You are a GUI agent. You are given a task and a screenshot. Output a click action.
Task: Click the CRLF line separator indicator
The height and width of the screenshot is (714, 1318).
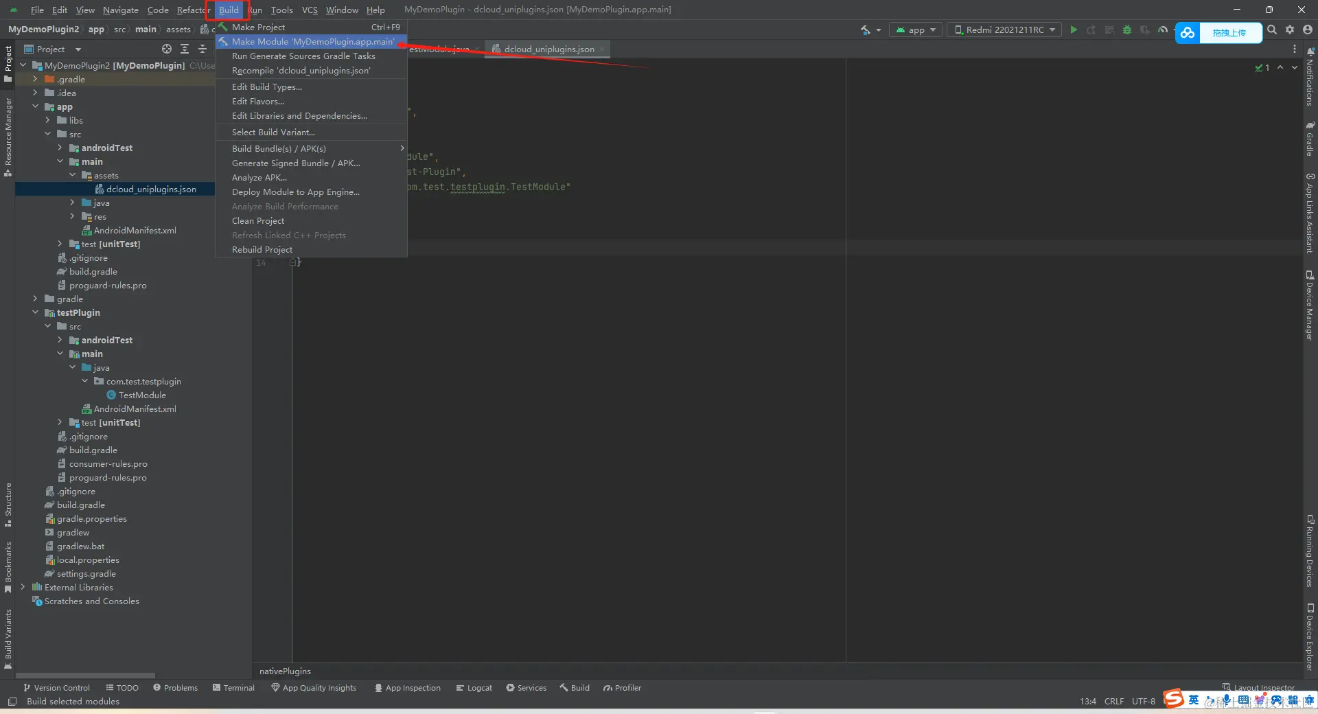click(1114, 701)
